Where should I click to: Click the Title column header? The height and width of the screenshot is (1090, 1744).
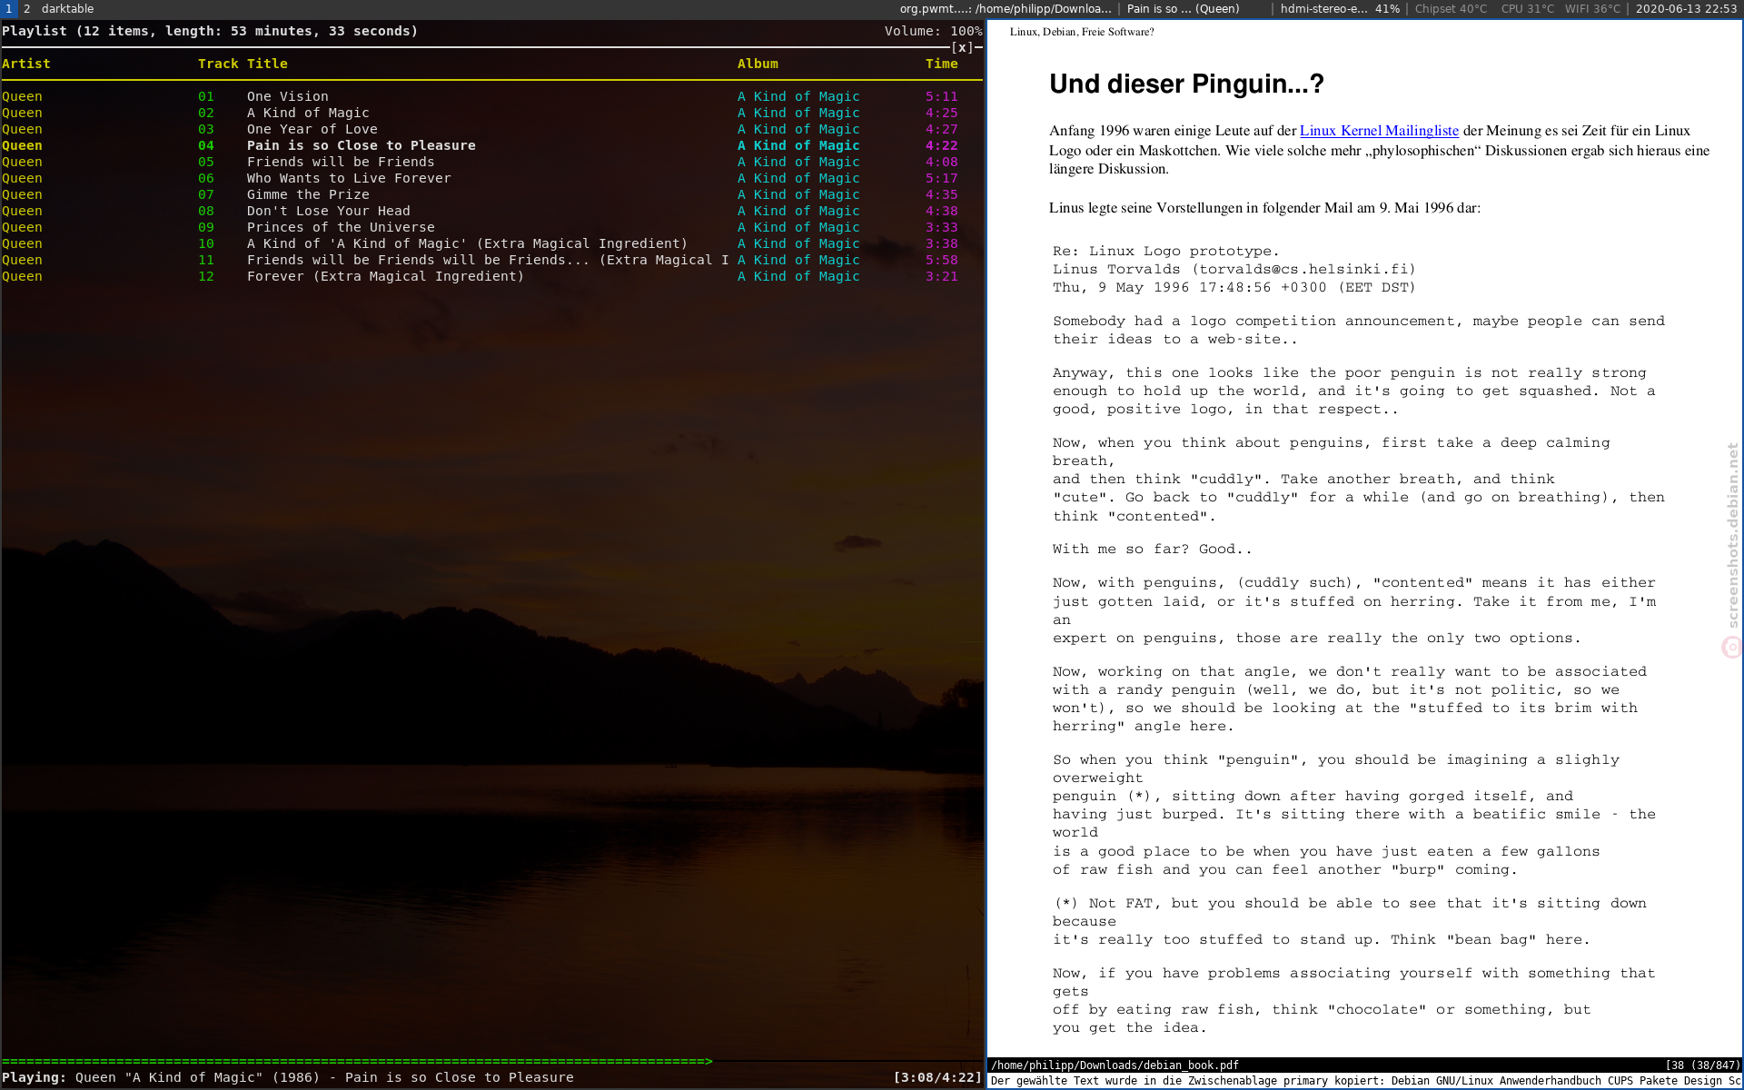267,64
